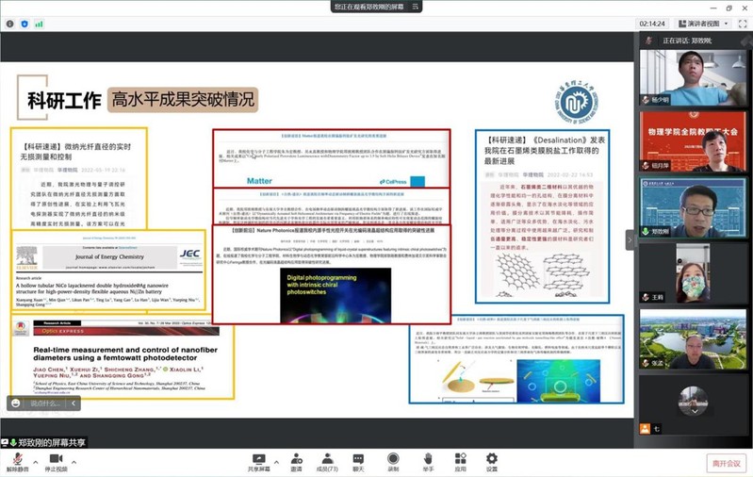Viewport: 753px width, 477px height.
Task: Click the green security shield icon
Action: pyautogui.click(x=24, y=24)
